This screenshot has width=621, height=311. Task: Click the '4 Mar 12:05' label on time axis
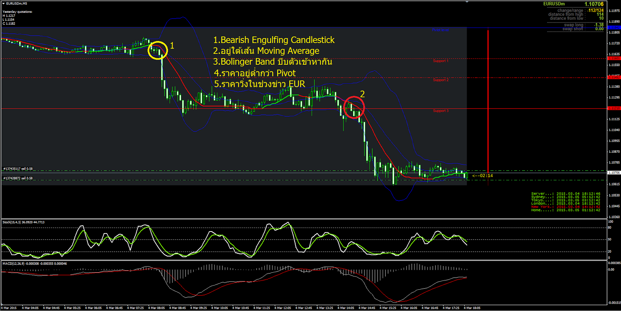[283, 308]
